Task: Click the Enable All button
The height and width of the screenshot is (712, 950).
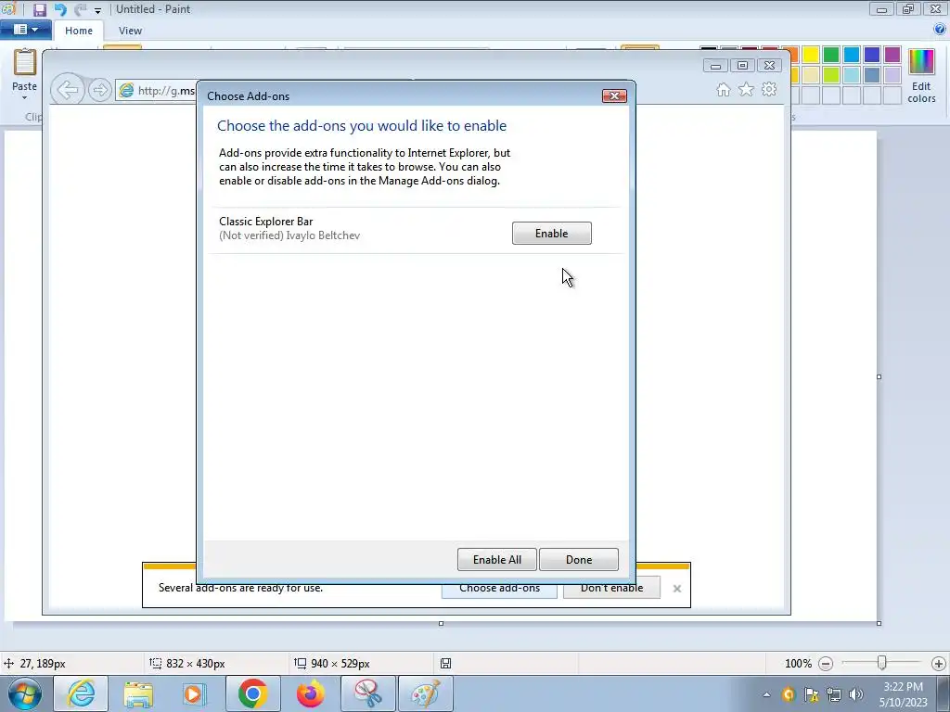Action: (497, 559)
